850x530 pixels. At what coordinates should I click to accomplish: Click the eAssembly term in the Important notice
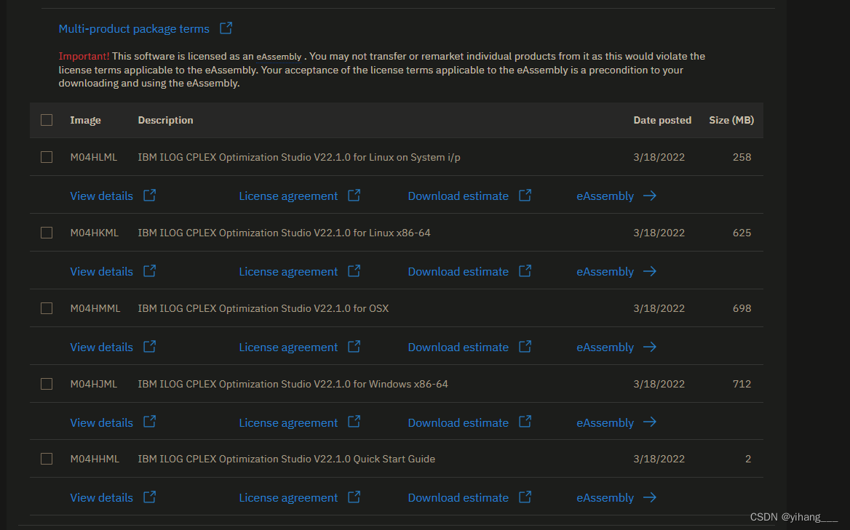coord(279,56)
